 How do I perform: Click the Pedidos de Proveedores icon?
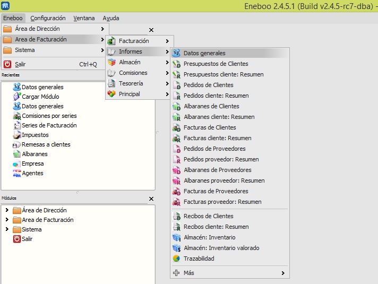pyautogui.click(x=176, y=149)
